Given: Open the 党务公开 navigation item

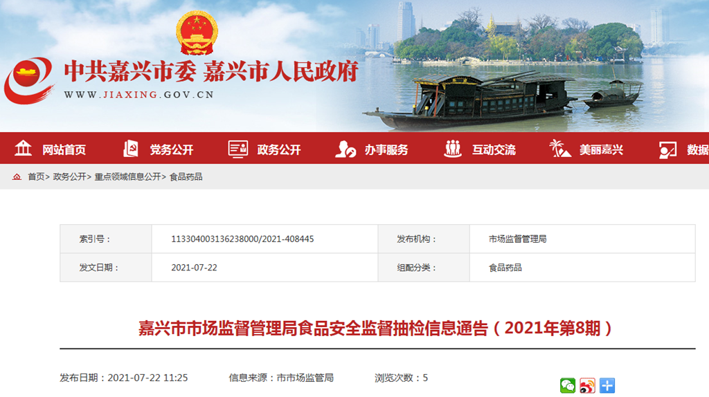Looking at the screenshot, I should click(x=172, y=149).
